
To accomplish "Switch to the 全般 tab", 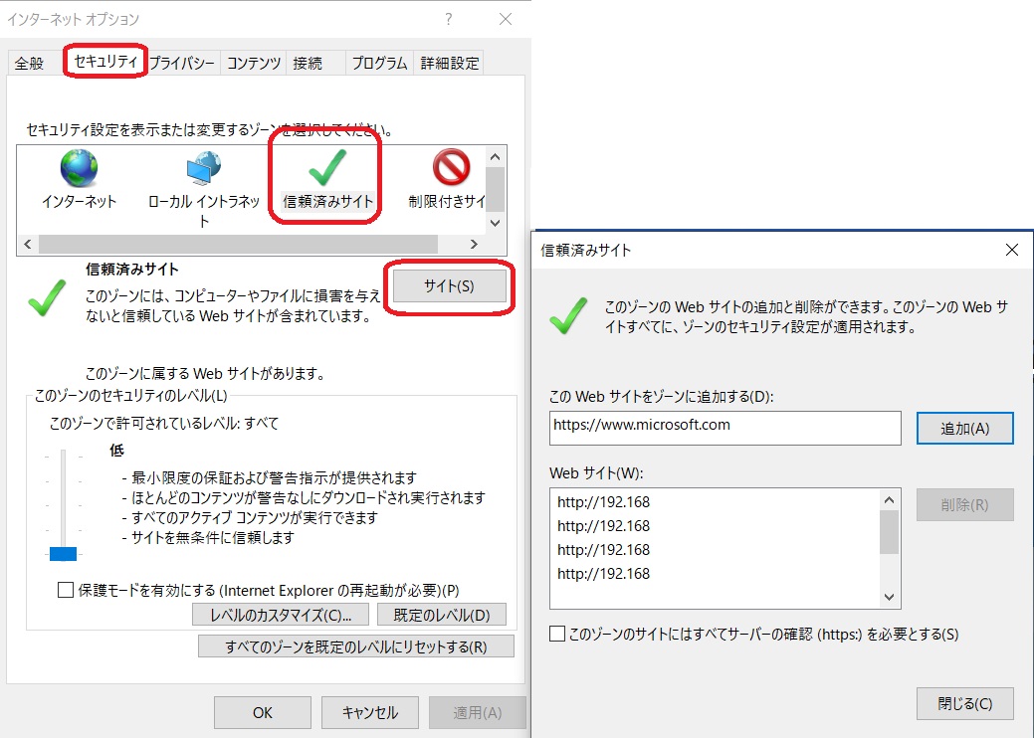I will tap(29, 62).
